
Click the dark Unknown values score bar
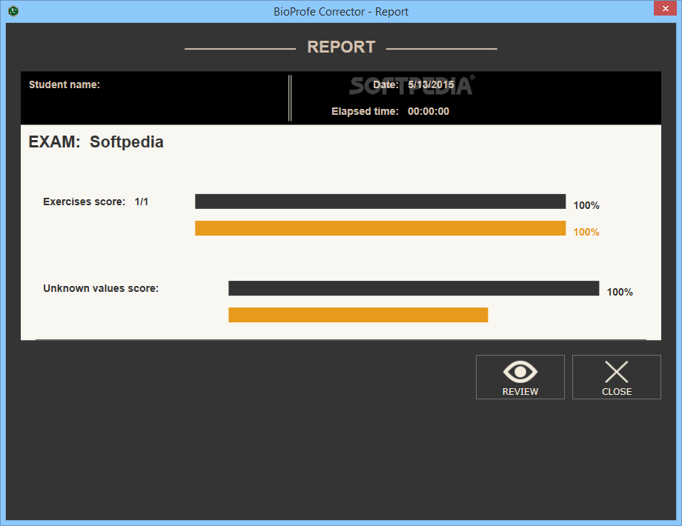pyautogui.click(x=414, y=288)
